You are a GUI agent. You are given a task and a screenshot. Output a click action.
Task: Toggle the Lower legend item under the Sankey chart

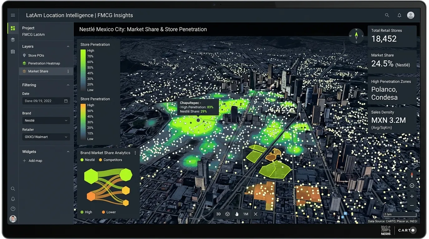pos(109,212)
